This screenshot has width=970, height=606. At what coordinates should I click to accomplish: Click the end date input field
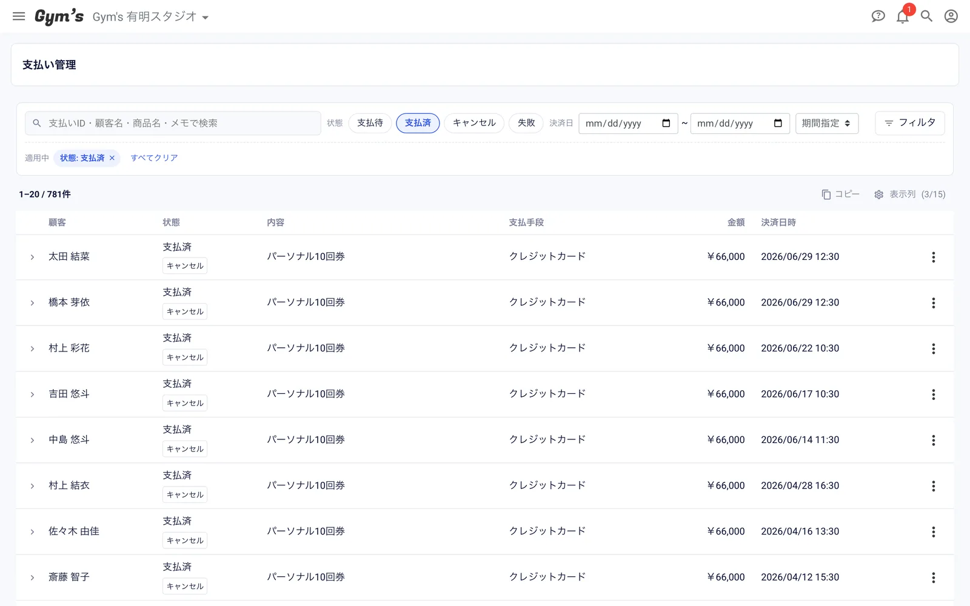740,123
